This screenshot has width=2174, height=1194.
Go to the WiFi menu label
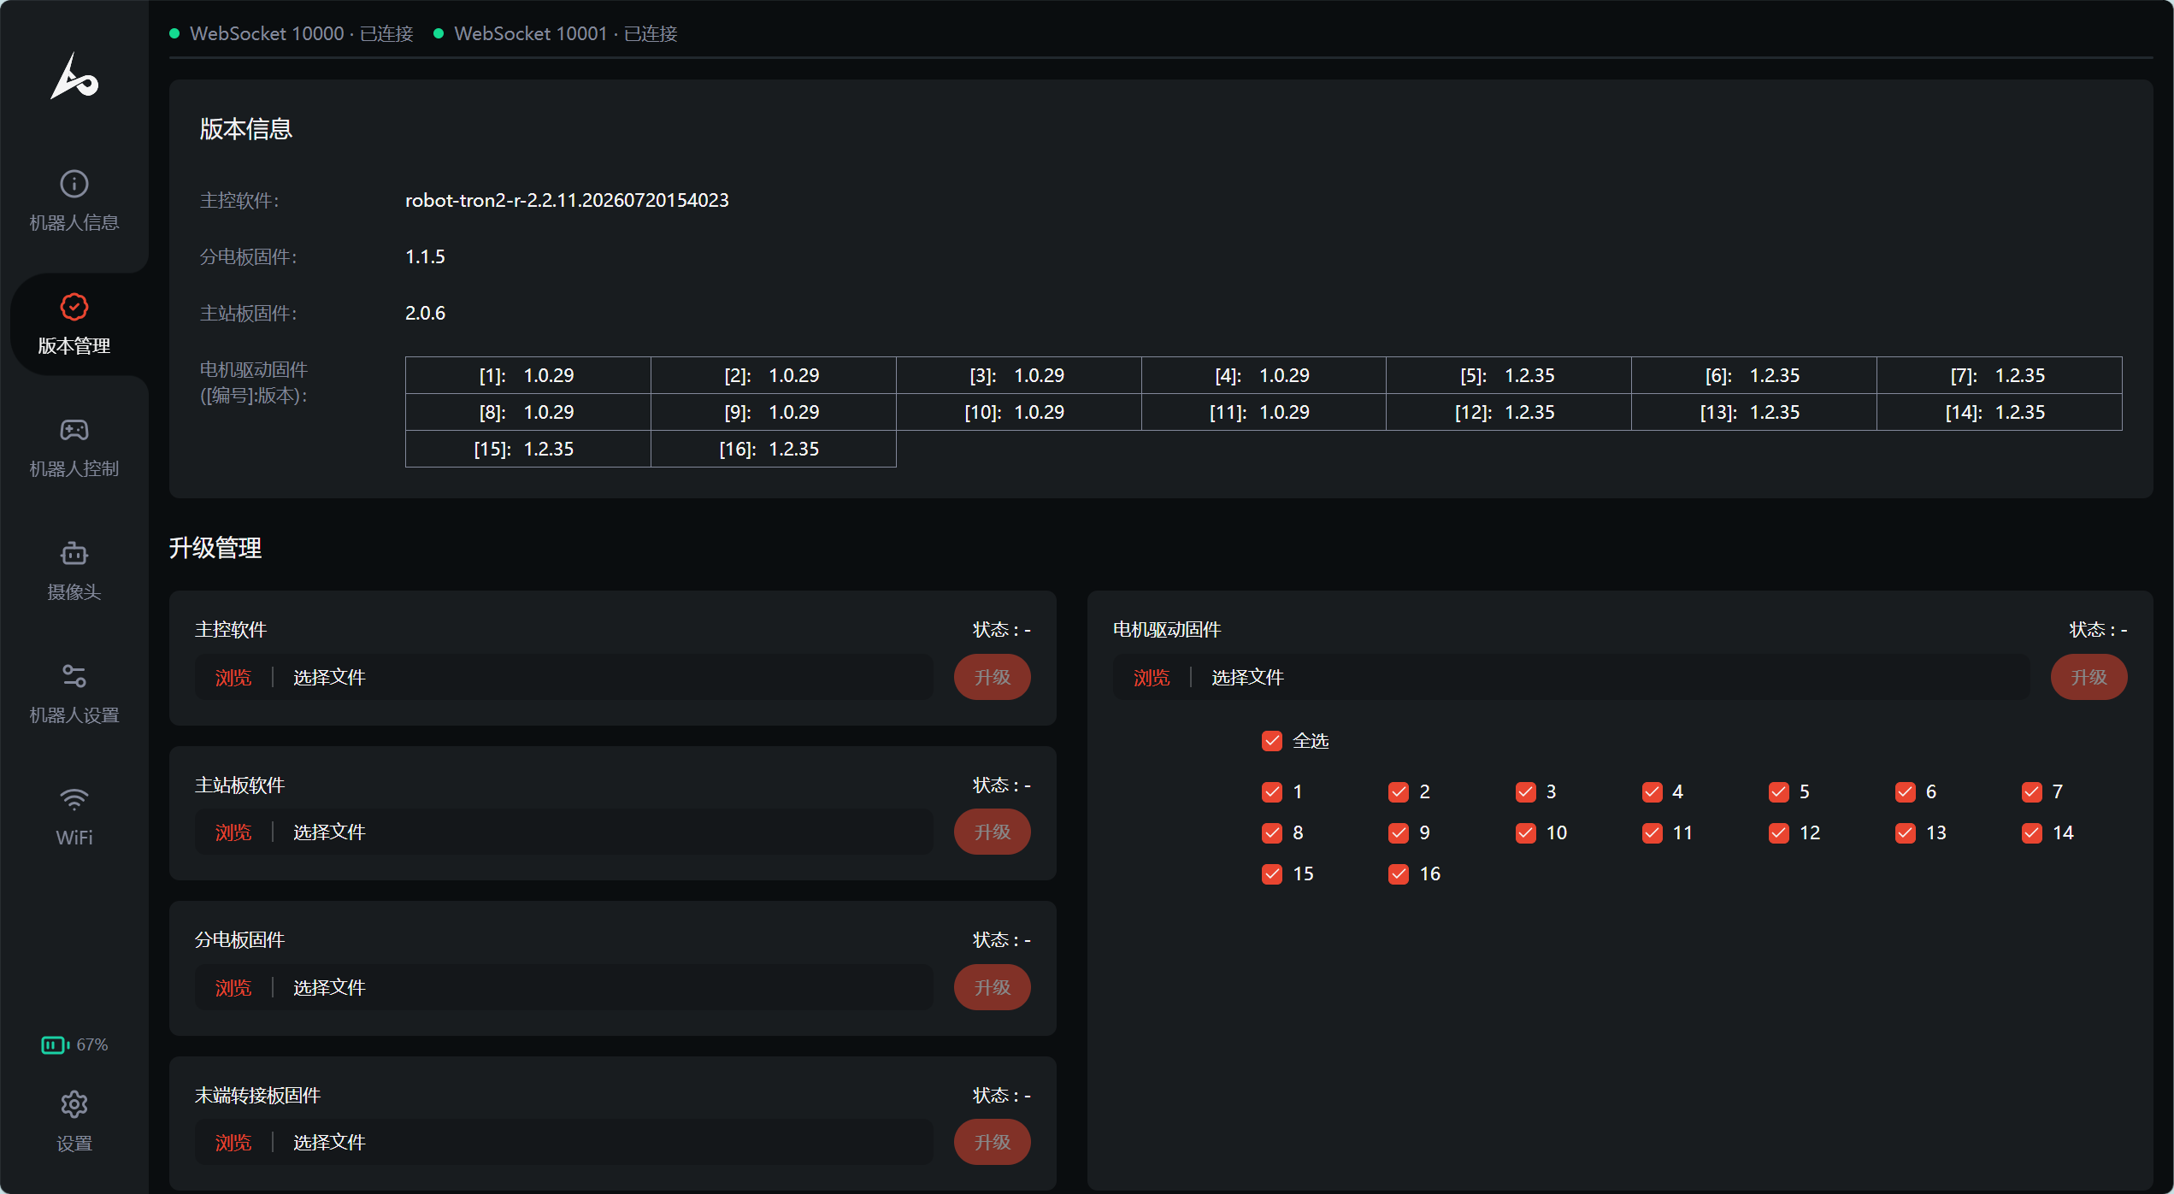(74, 838)
